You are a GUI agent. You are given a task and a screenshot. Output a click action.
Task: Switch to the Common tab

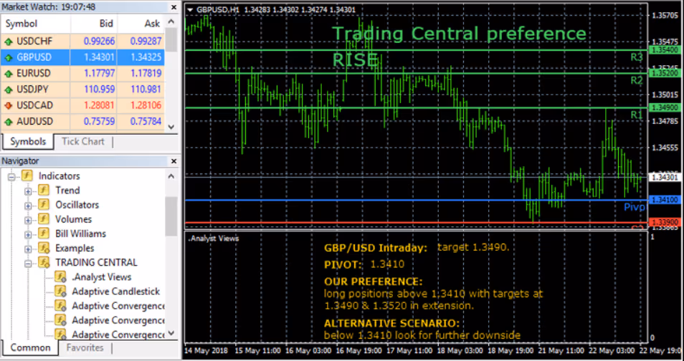(x=30, y=348)
